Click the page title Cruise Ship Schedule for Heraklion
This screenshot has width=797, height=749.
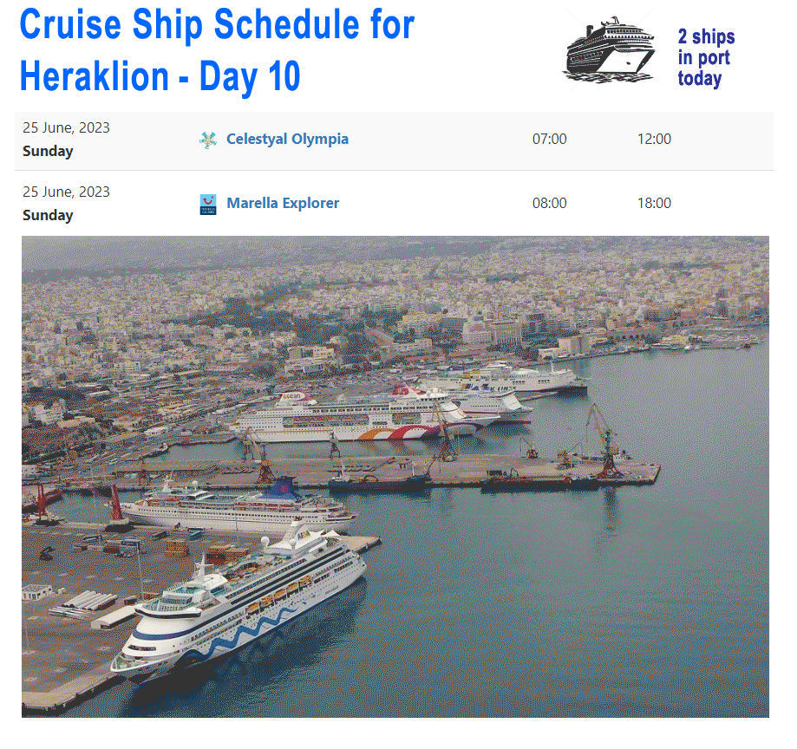click(x=217, y=49)
